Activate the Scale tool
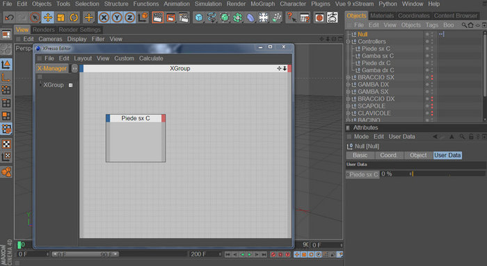 click(61, 17)
